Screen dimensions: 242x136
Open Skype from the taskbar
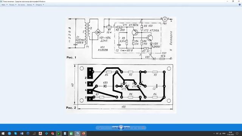(16, 133)
